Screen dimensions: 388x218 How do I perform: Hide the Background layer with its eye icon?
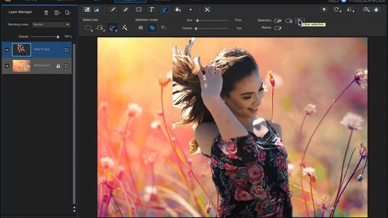click(x=7, y=66)
